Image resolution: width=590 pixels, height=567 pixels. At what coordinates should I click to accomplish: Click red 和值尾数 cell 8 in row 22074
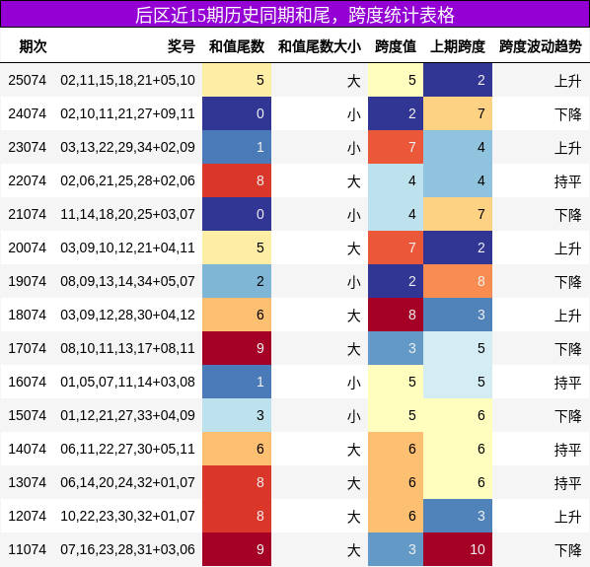237,180
